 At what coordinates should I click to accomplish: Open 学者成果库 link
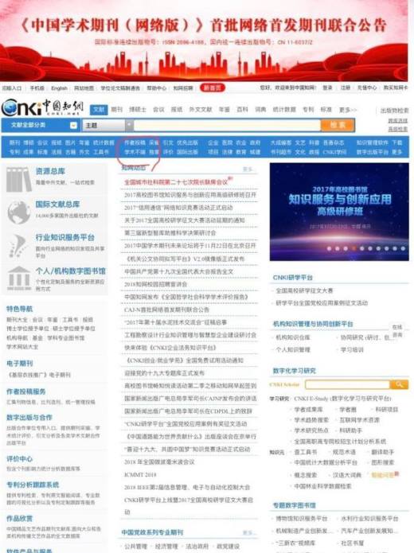coord(308,410)
